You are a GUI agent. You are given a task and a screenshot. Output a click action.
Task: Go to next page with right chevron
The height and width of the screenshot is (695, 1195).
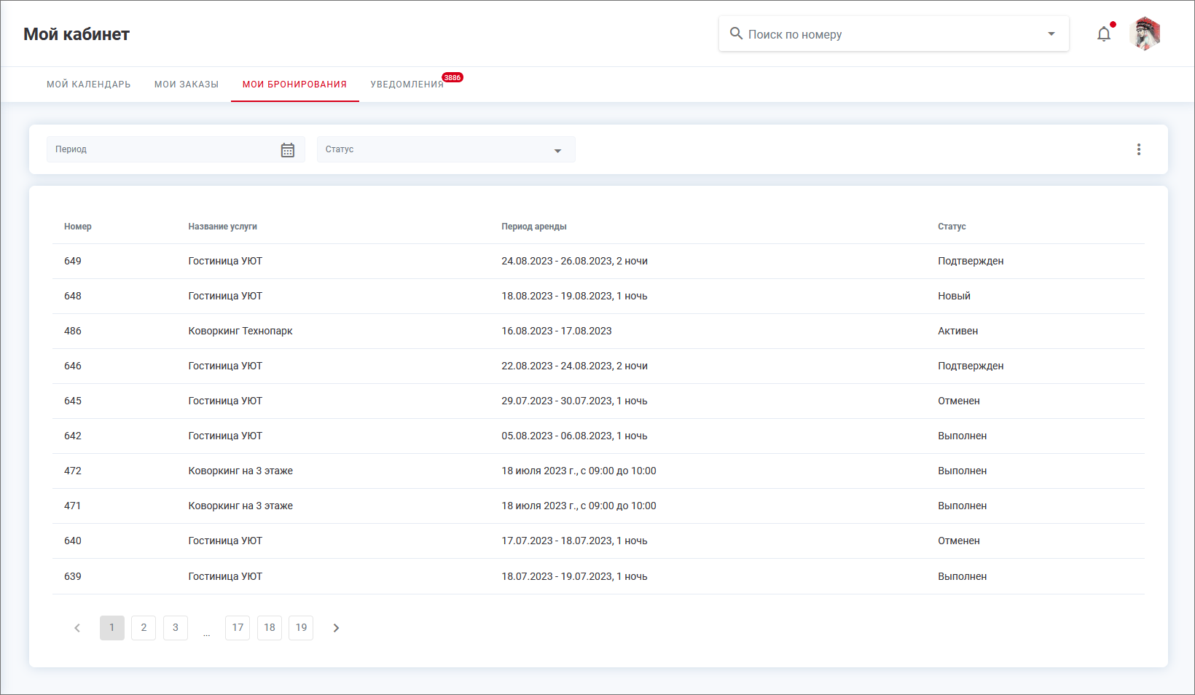pos(336,628)
